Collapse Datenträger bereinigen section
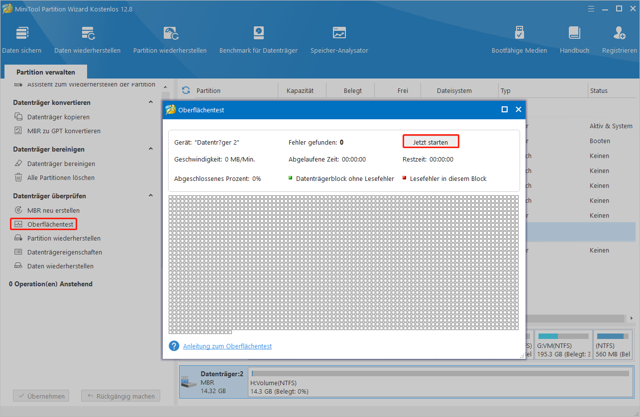This screenshot has width=640, height=417. [151, 149]
